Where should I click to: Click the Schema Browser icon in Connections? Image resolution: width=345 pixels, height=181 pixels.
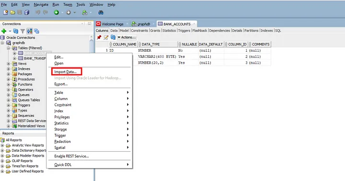30,31
